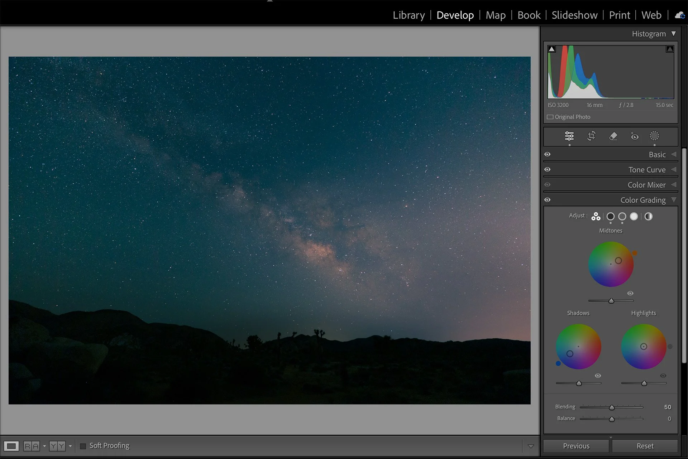Switch to Global color grading adjust

(x=649, y=216)
